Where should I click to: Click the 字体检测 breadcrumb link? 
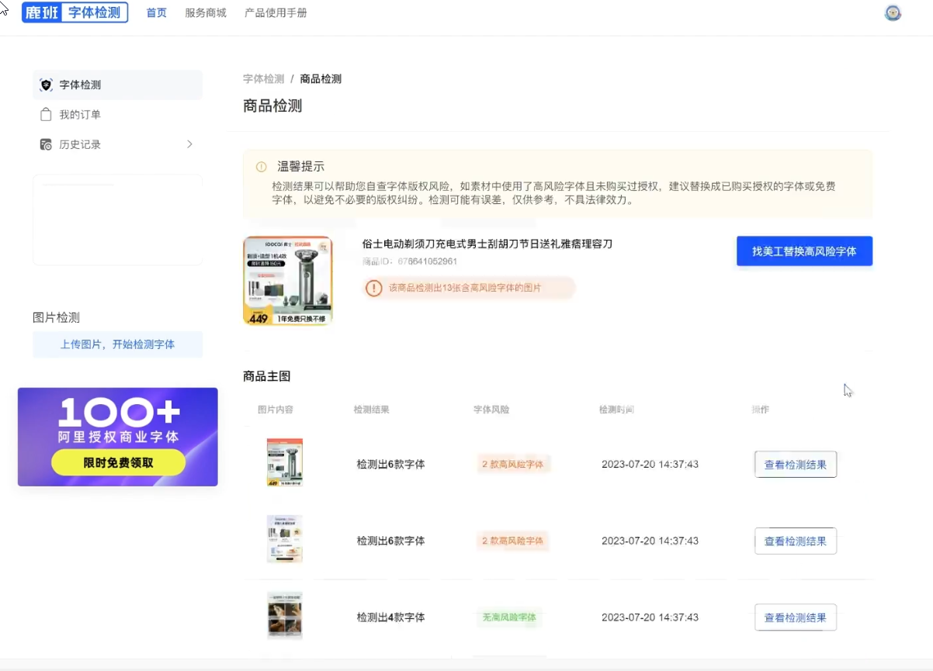tap(263, 79)
